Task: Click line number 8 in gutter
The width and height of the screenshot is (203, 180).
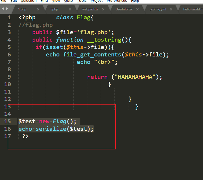Action: [9, 70]
